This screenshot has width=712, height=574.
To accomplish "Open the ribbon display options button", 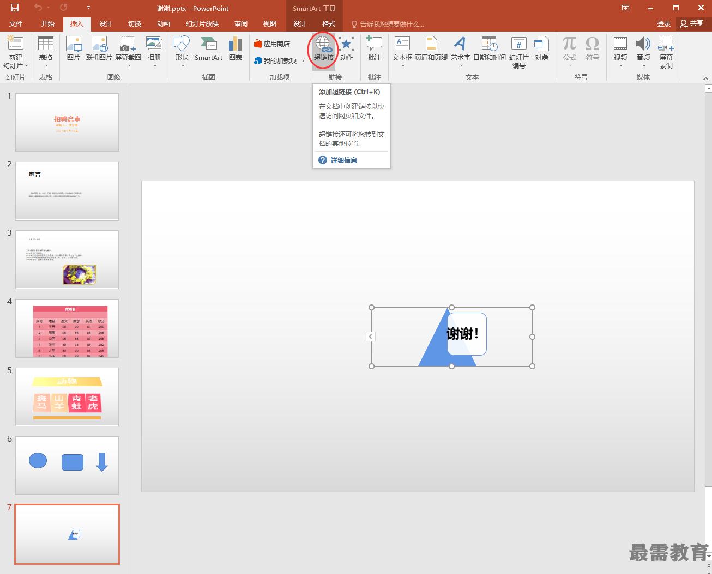I will [625, 8].
